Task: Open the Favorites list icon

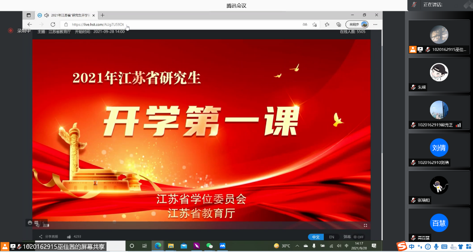Action: tap(327, 24)
